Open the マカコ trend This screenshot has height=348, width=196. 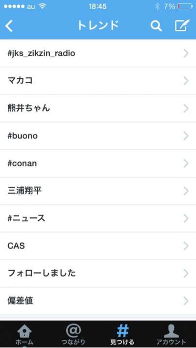98,81
